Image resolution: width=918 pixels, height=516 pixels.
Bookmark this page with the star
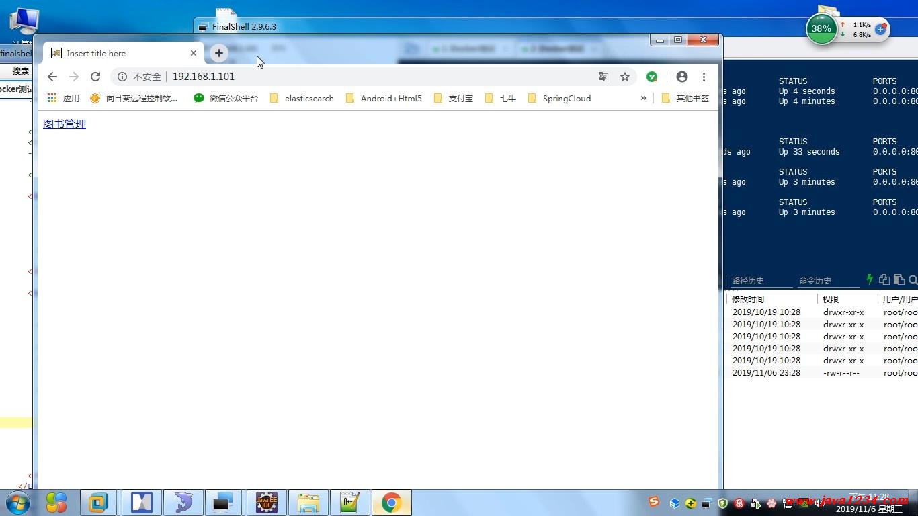coord(625,77)
